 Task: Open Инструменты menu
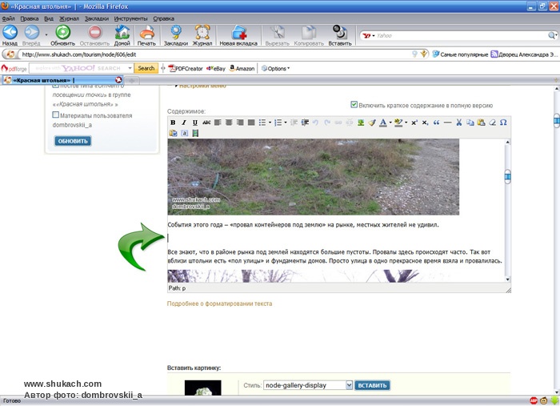tap(130, 18)
